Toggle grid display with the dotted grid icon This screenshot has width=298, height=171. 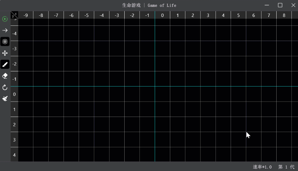click(x=5, y=41)
